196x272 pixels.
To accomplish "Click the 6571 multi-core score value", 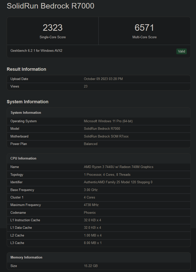I will pyautogui.click(x=144, y=28).
